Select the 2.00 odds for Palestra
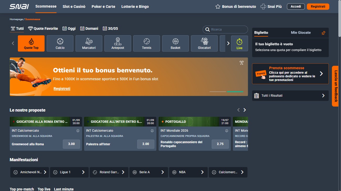 146,144
